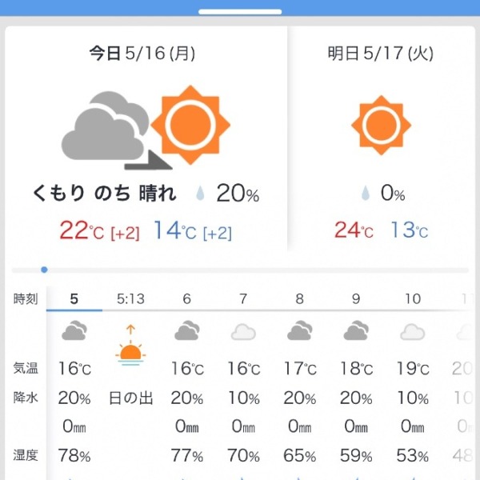The width and height of the screenshot is (480, 480).
Task: Tap tomorrow's raindrop icon beside 0%
Action: (366, 193)
